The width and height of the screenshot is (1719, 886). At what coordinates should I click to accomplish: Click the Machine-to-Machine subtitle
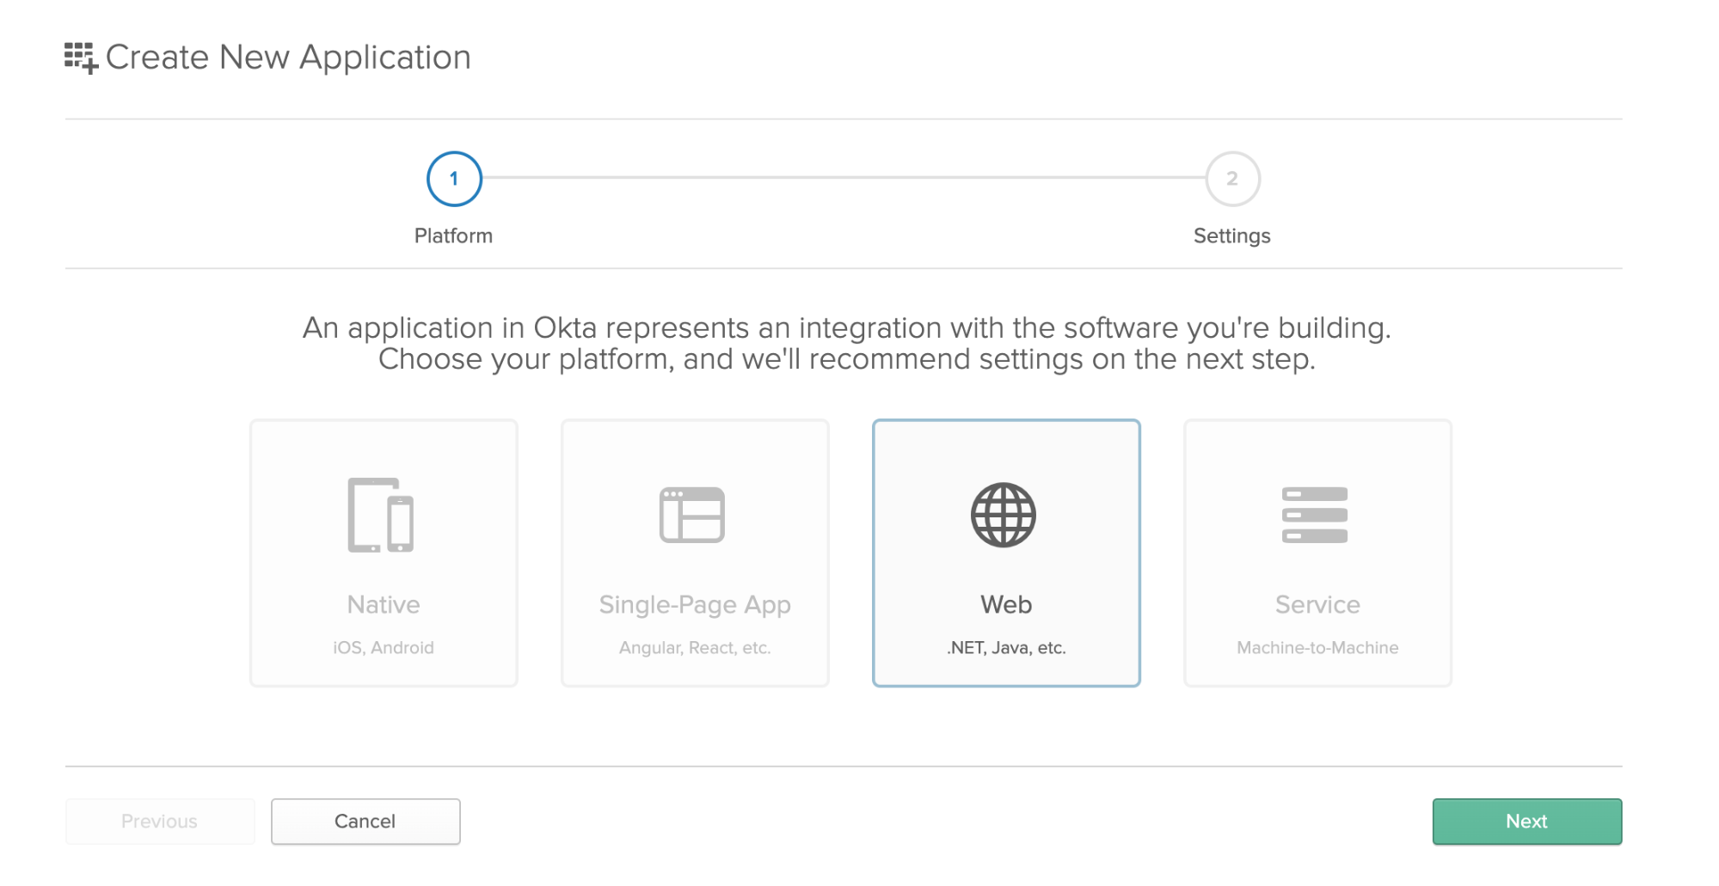1317,648
